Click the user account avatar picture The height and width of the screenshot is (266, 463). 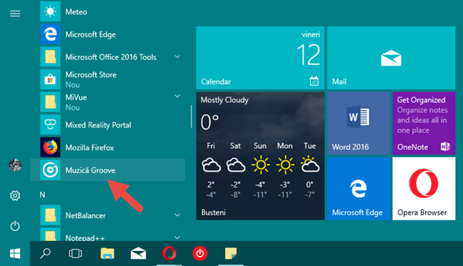coord(15,165)
